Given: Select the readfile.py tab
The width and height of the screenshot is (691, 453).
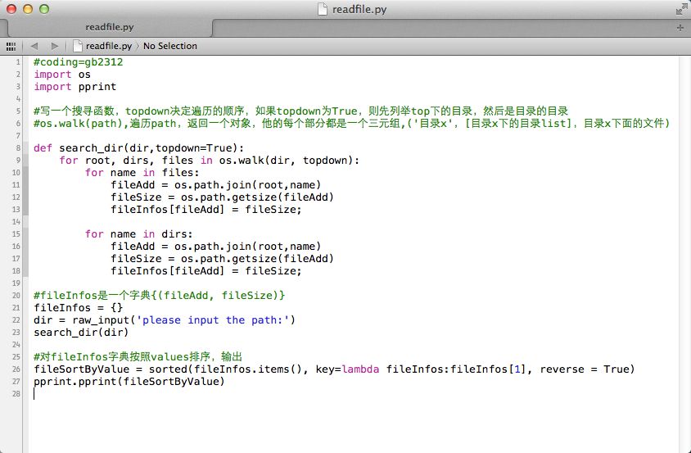Looking at the screenshot, I should tap(109, 27).
